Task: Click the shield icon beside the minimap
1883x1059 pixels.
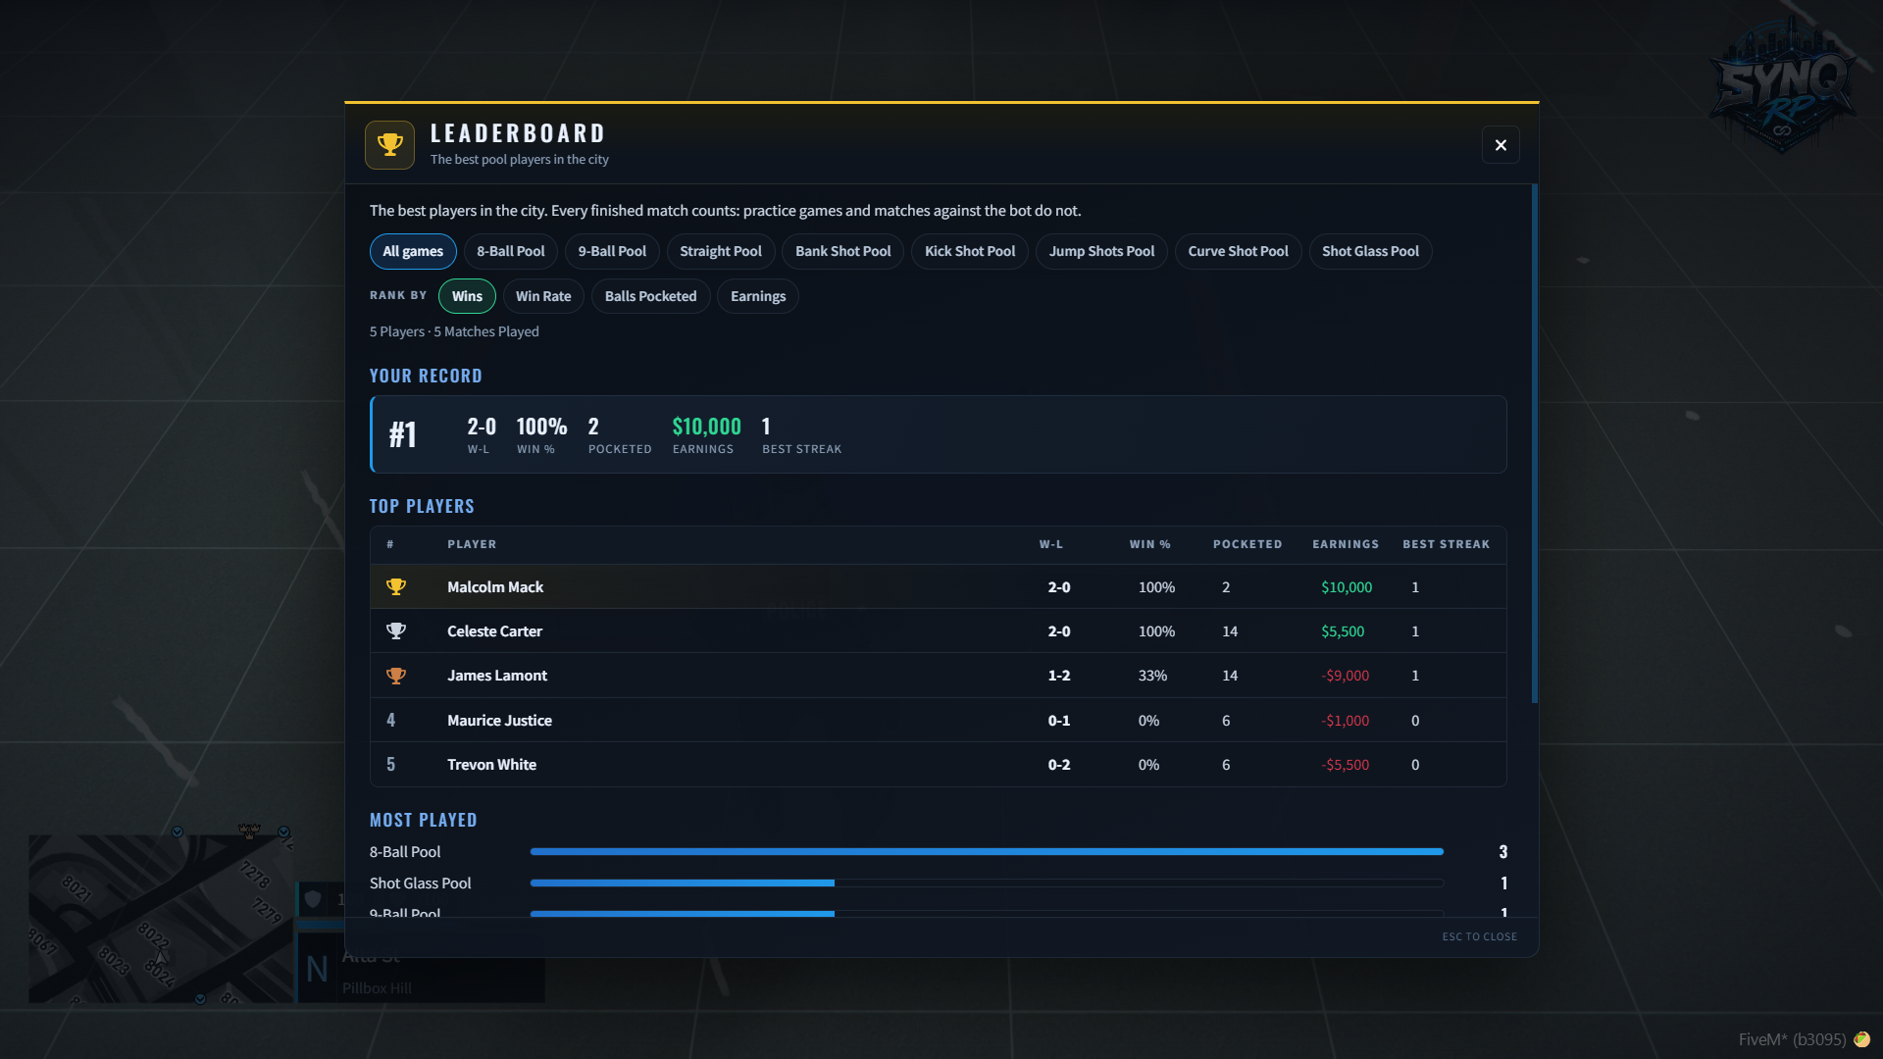Action: (313, 899)
